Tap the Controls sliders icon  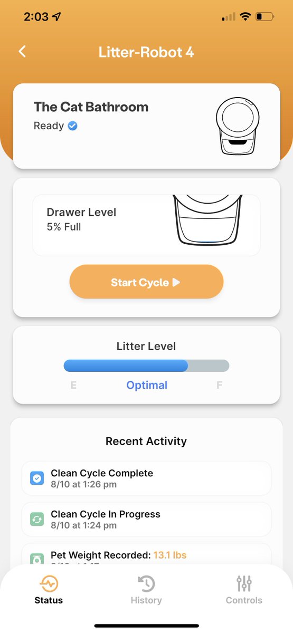click(x=244, y=583)
